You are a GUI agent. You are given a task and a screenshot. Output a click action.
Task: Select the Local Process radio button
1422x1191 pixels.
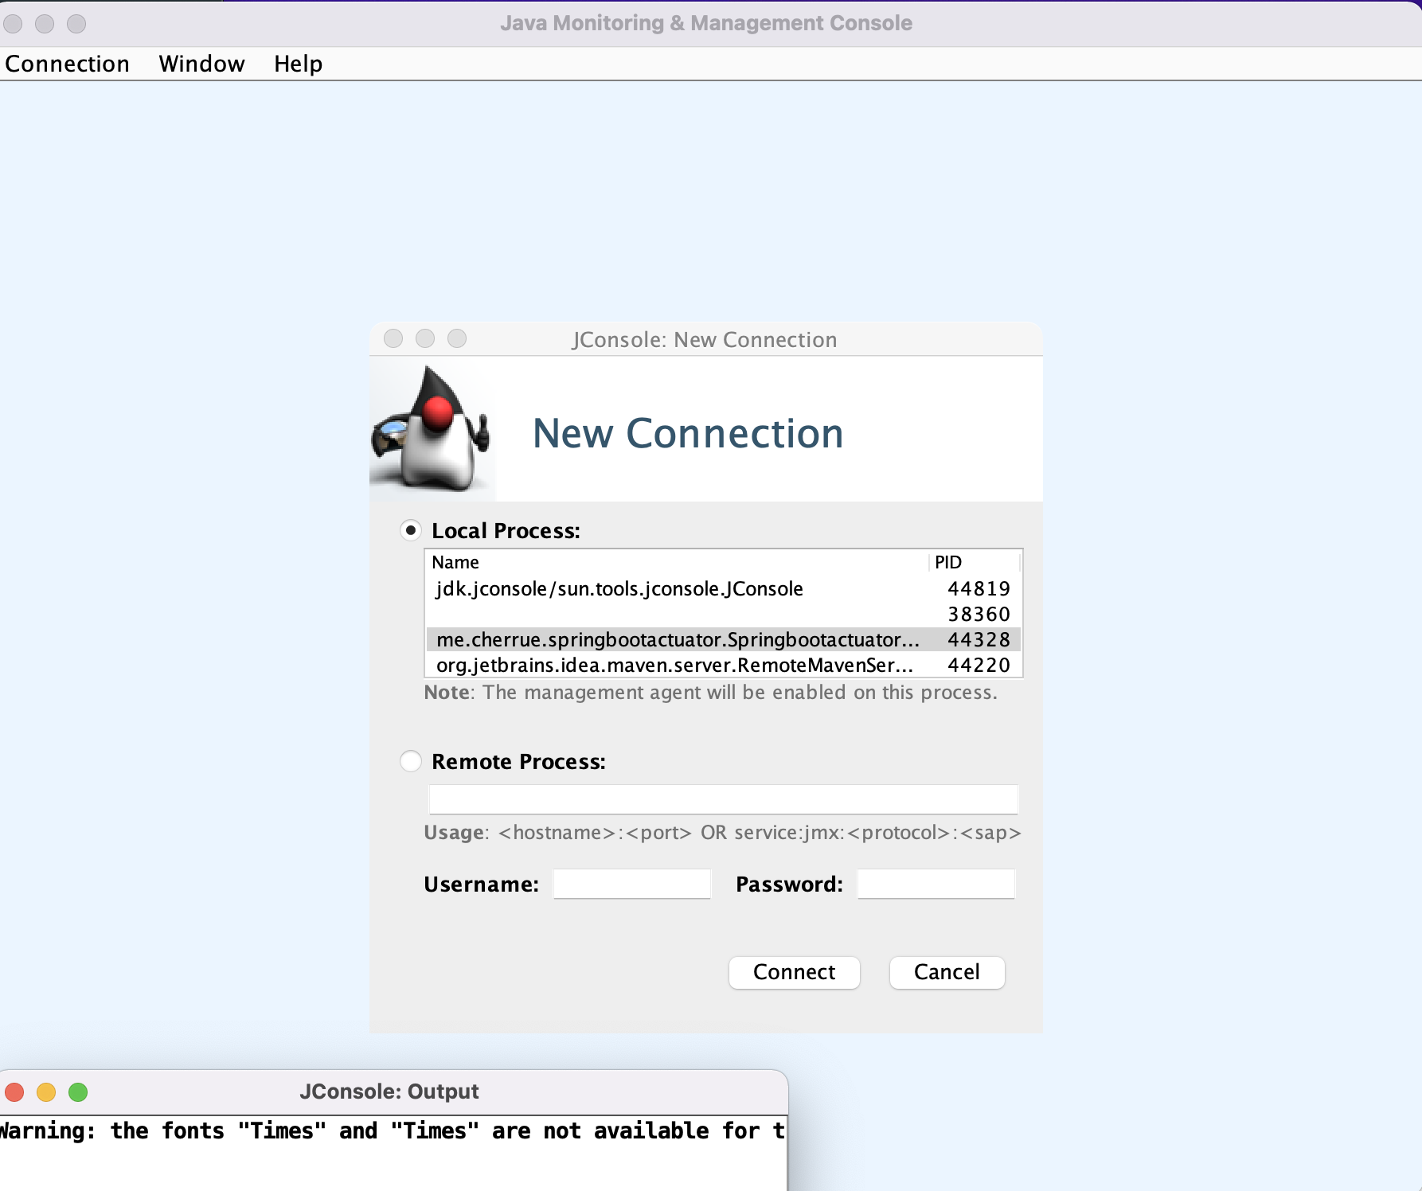411,530
